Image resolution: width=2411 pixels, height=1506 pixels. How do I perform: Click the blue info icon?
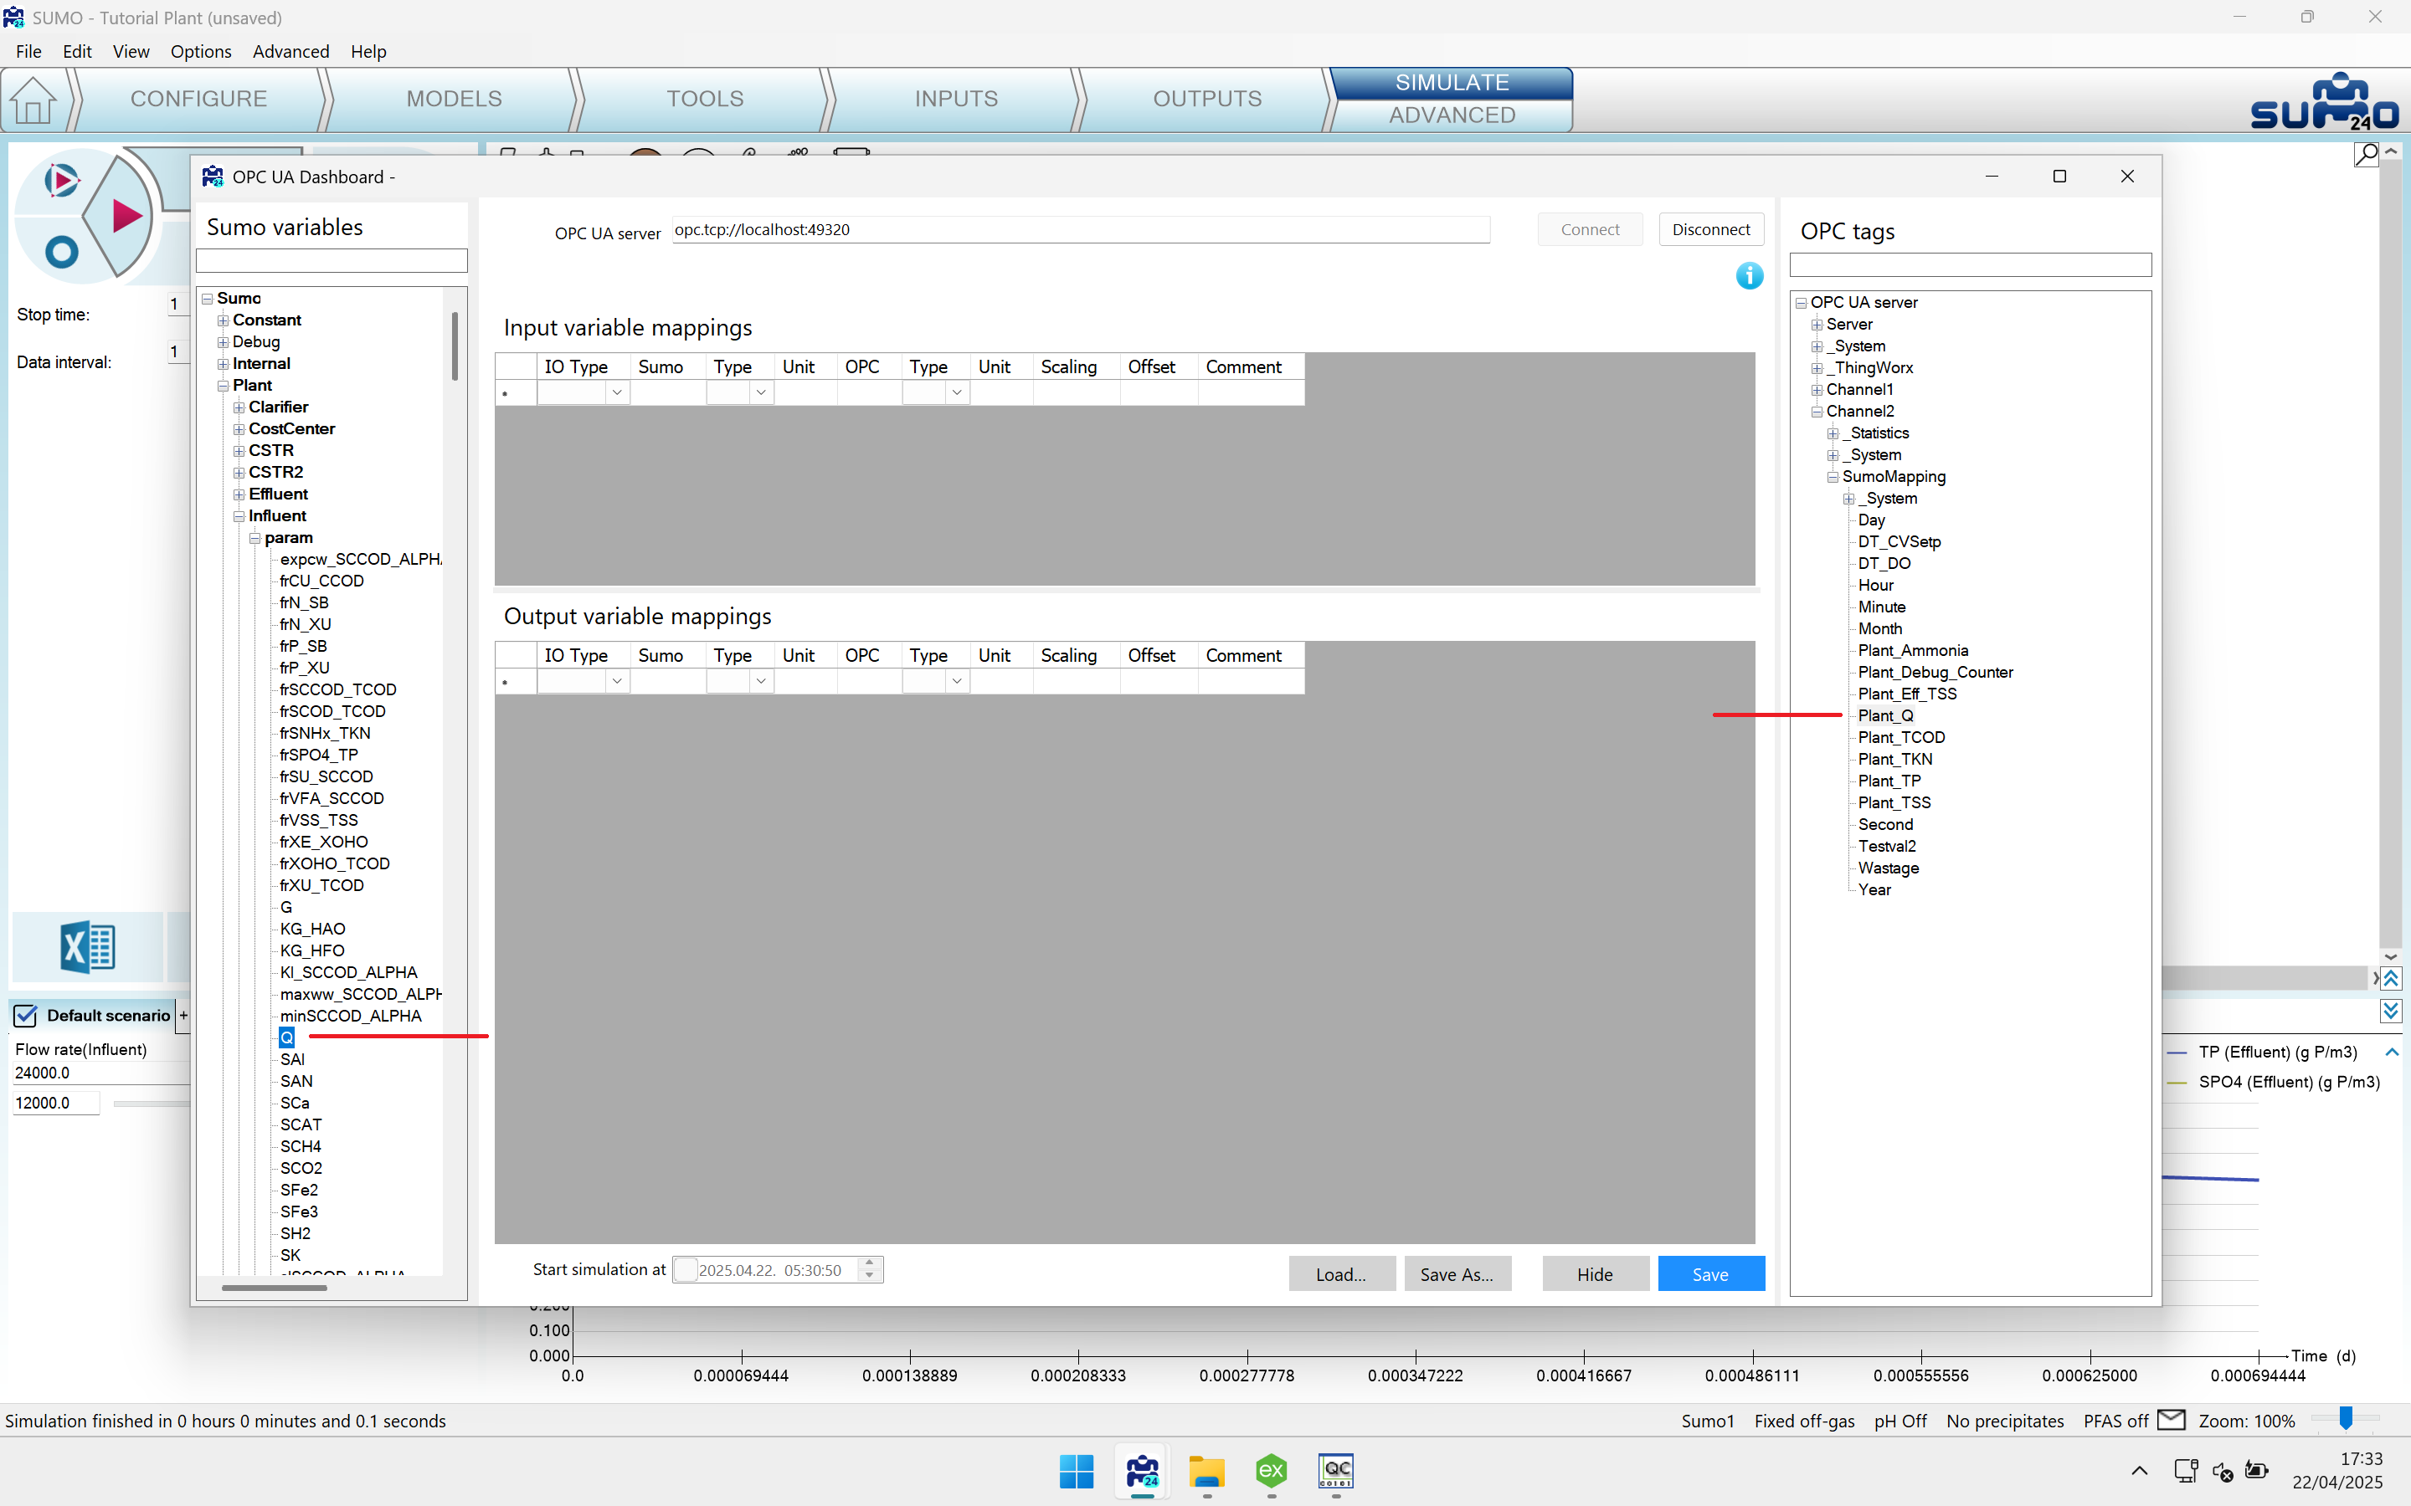coord(1750,276)
